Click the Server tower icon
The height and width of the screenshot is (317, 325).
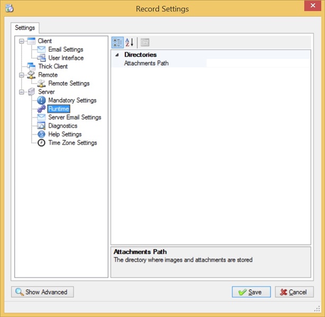(x=31, y=91)
